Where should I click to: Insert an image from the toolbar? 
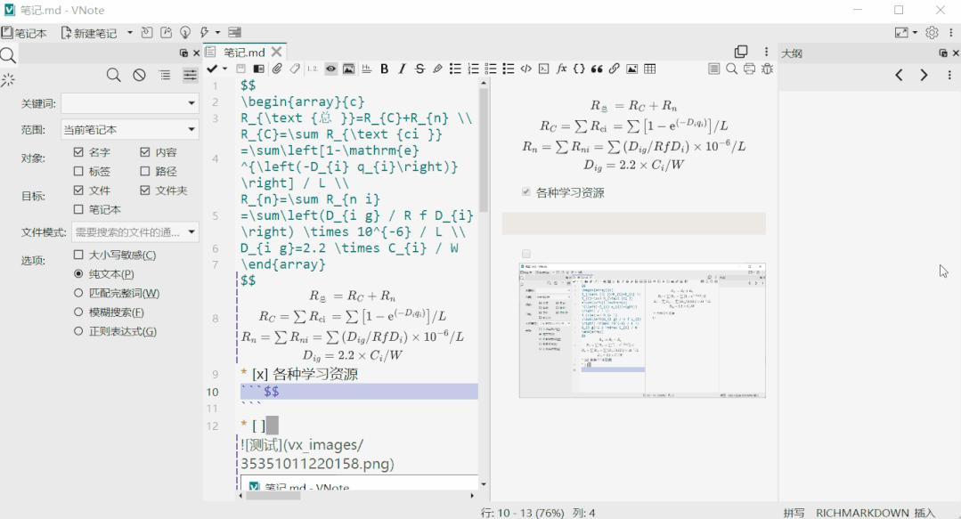point(632,69)
